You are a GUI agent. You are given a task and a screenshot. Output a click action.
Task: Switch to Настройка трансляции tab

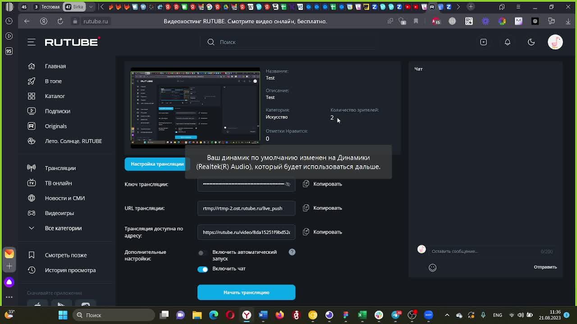157,164
